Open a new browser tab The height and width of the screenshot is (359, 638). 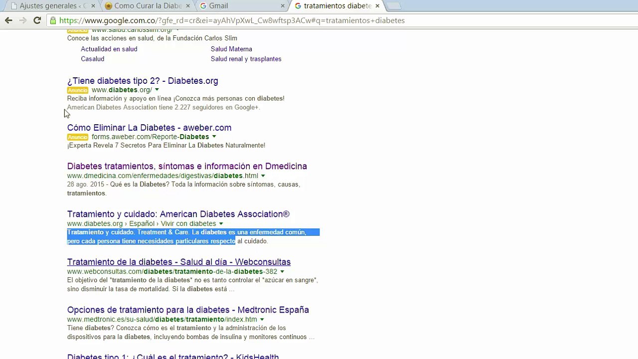pyautogui.click(x=393, y=6)
